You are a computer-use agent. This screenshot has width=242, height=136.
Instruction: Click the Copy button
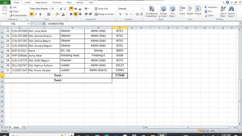point(14,11)
